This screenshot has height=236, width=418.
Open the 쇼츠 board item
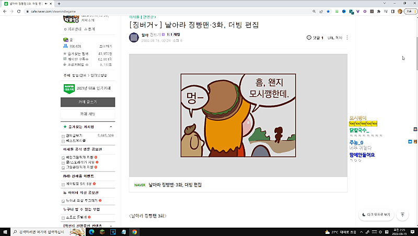point(76,217)
